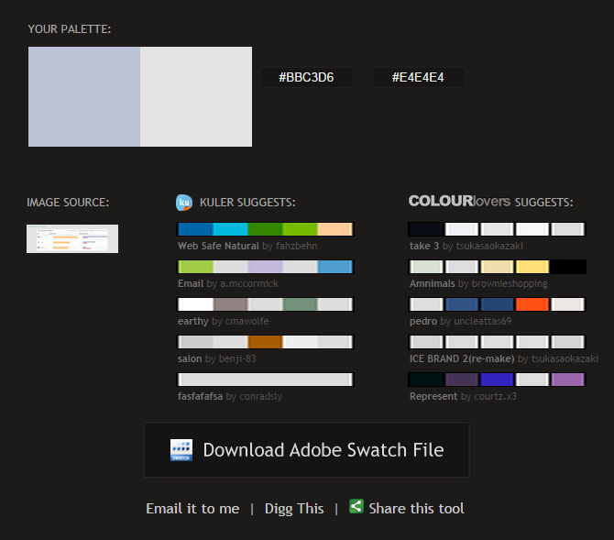Download the Adobe Swatch File

coord(306,450)
